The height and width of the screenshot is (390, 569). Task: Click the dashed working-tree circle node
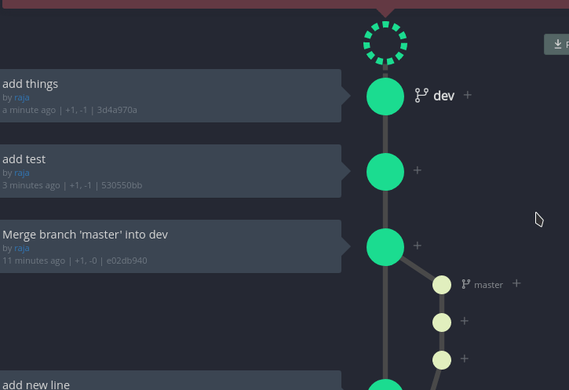point(385,43)
